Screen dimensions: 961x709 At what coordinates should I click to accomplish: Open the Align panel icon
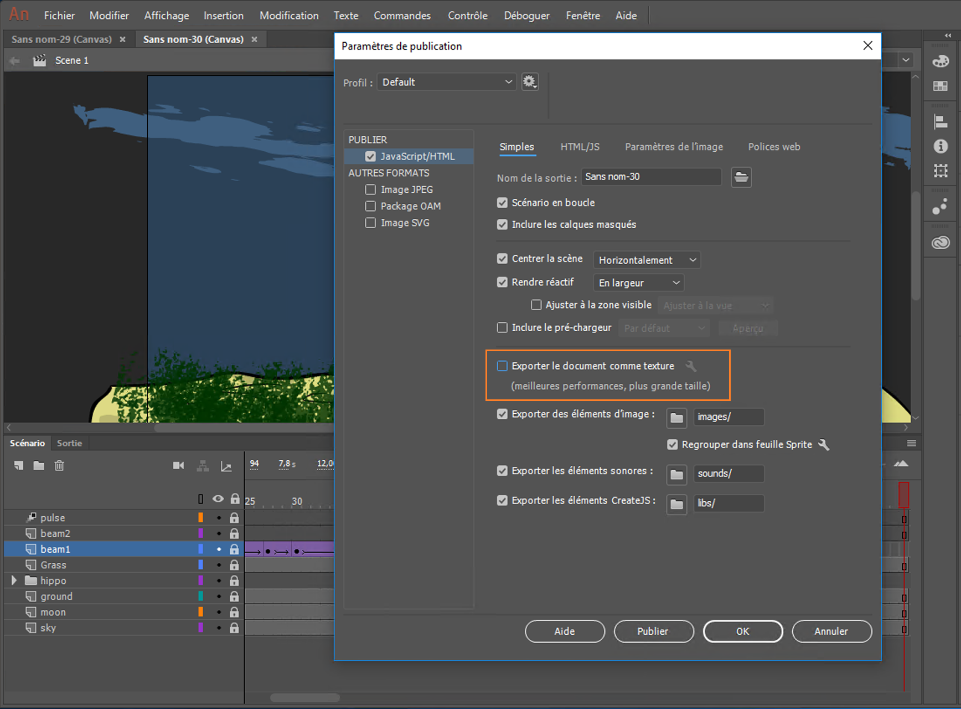click(941, 122)
